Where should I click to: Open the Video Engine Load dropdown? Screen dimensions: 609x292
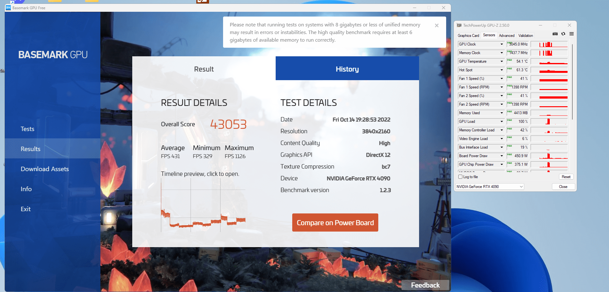pos(502,139)
